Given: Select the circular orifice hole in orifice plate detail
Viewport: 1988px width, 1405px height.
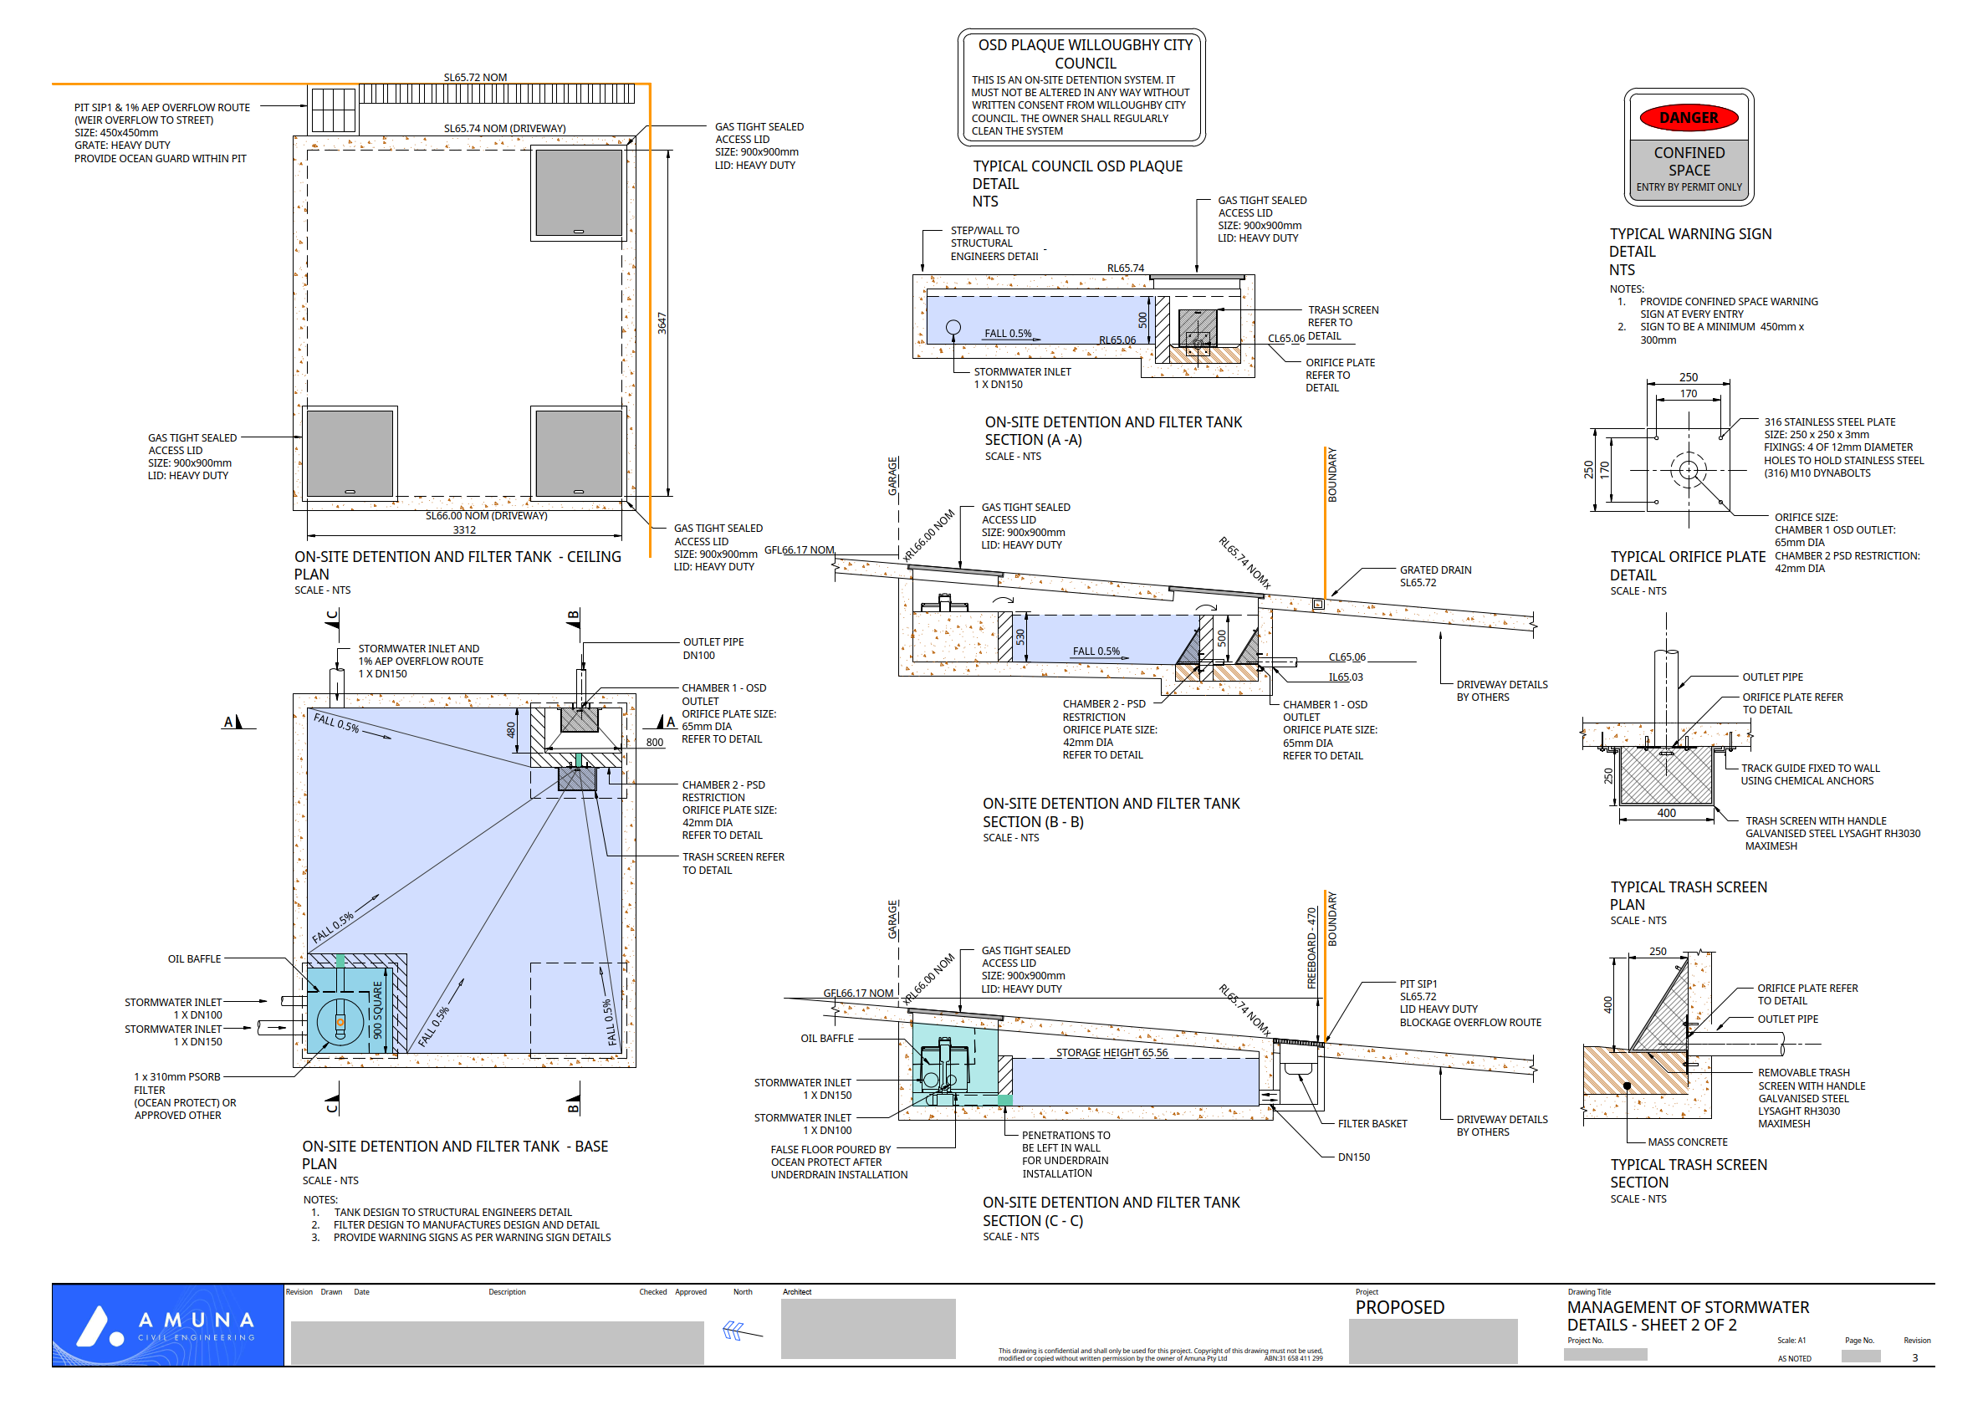Looking at the screenshot, I should tap(1689, 470).
